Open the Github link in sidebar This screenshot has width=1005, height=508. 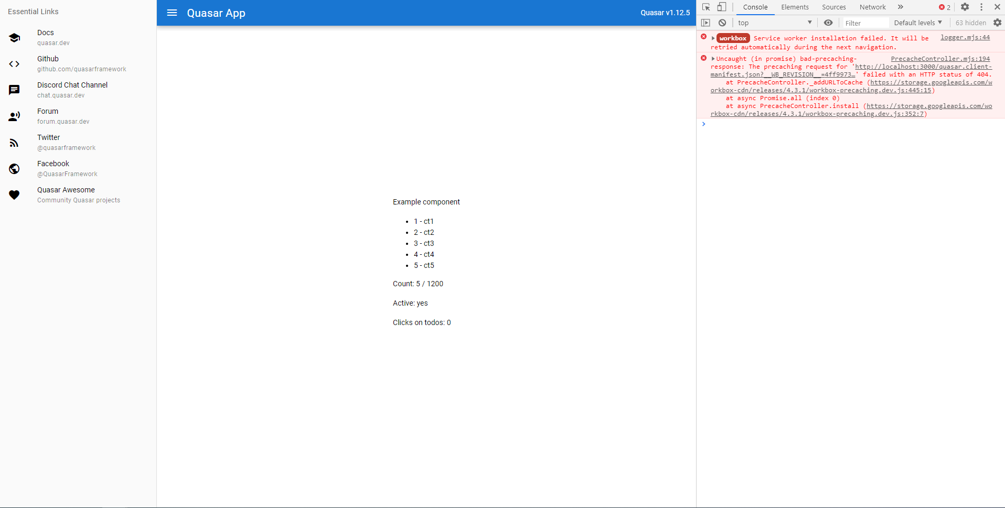click(x=78, y=64)
